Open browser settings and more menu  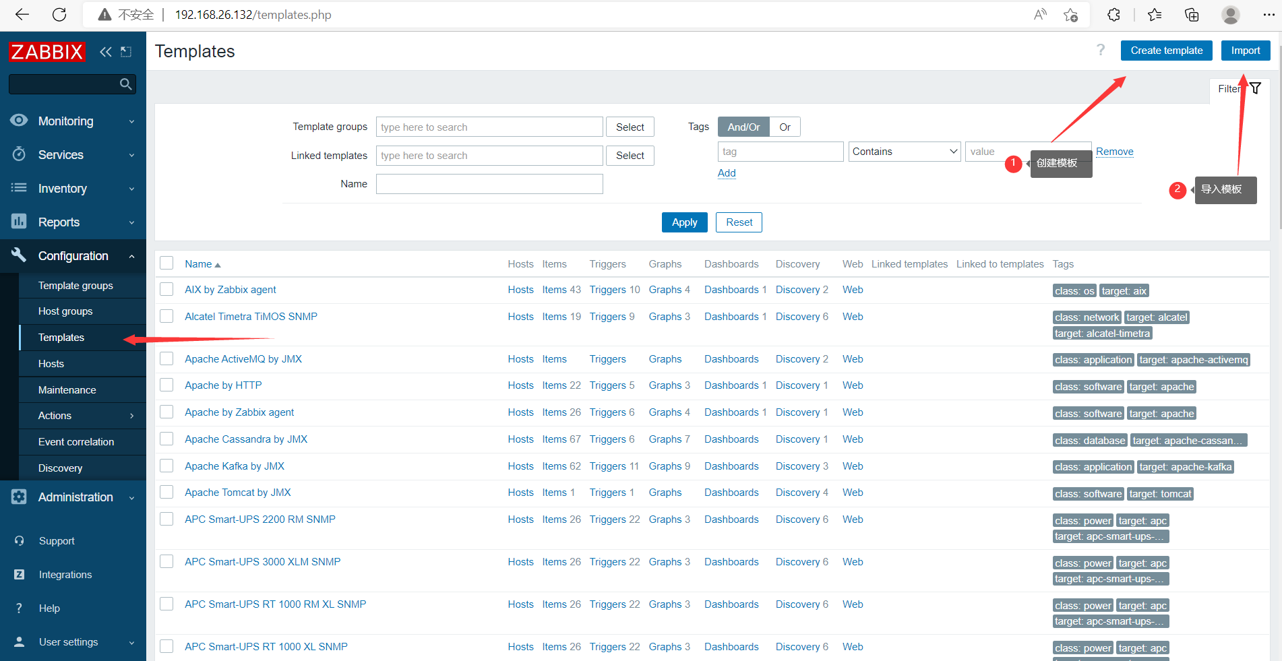tap(1269, 15)
